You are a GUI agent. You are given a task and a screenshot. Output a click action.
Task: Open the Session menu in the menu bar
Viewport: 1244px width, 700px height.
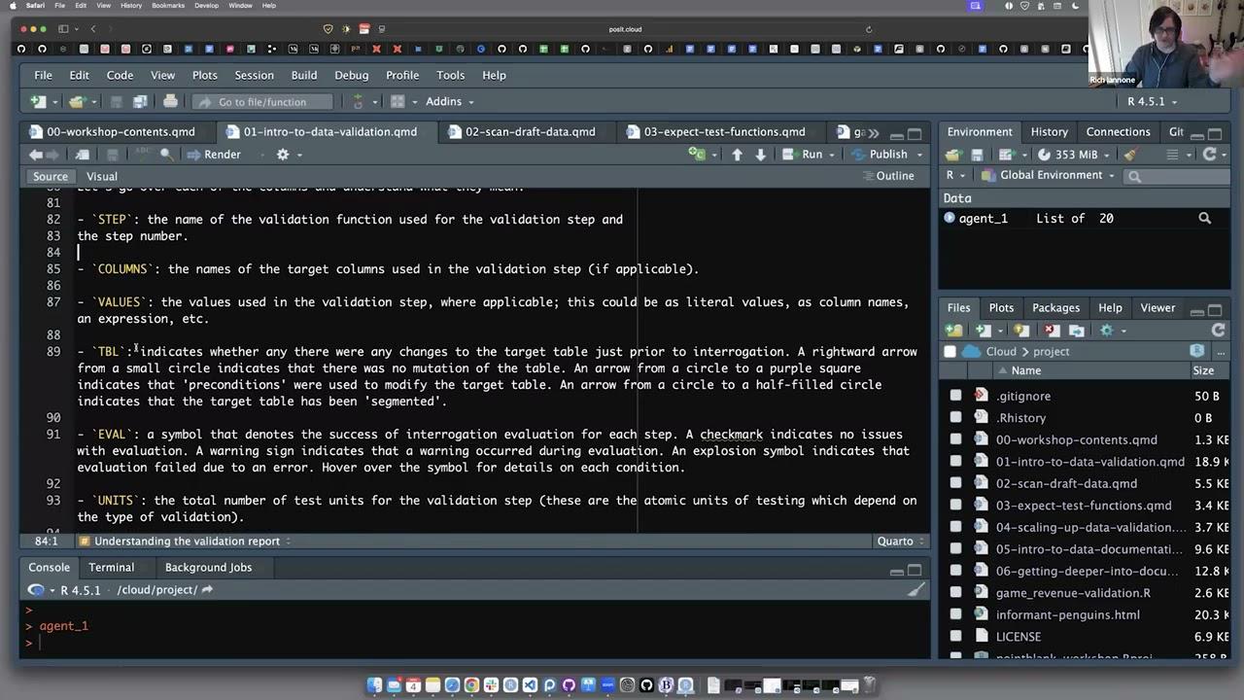254,75
